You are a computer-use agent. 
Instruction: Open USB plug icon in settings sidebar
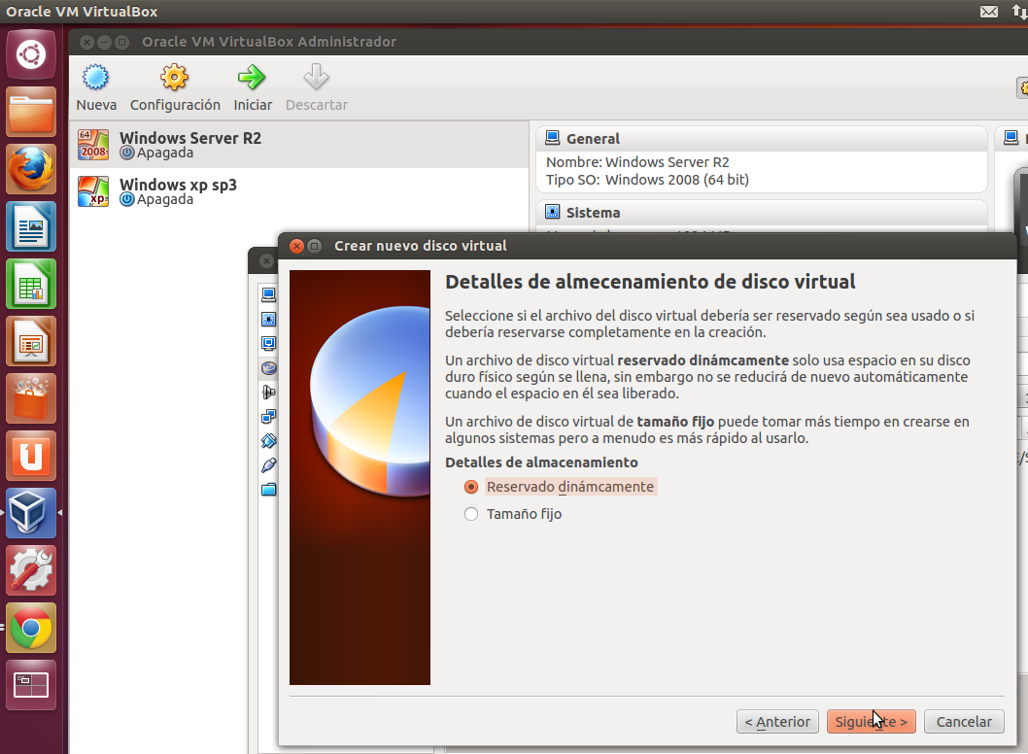[x=269, y=465]
